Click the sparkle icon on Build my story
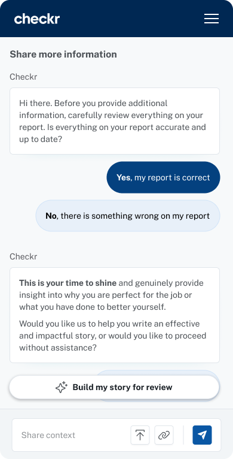 tap(62, 387)
